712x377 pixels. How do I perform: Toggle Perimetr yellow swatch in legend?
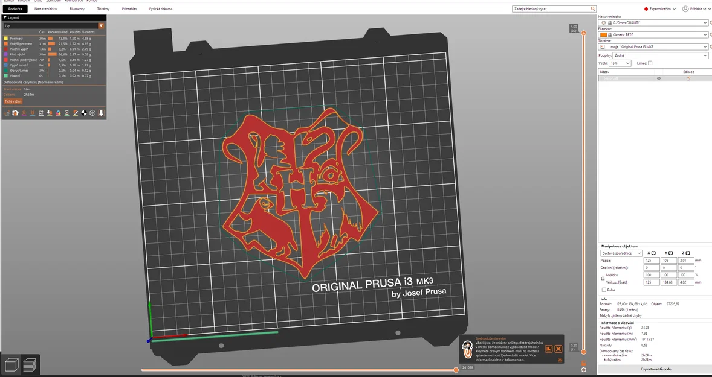coord(6,39)
